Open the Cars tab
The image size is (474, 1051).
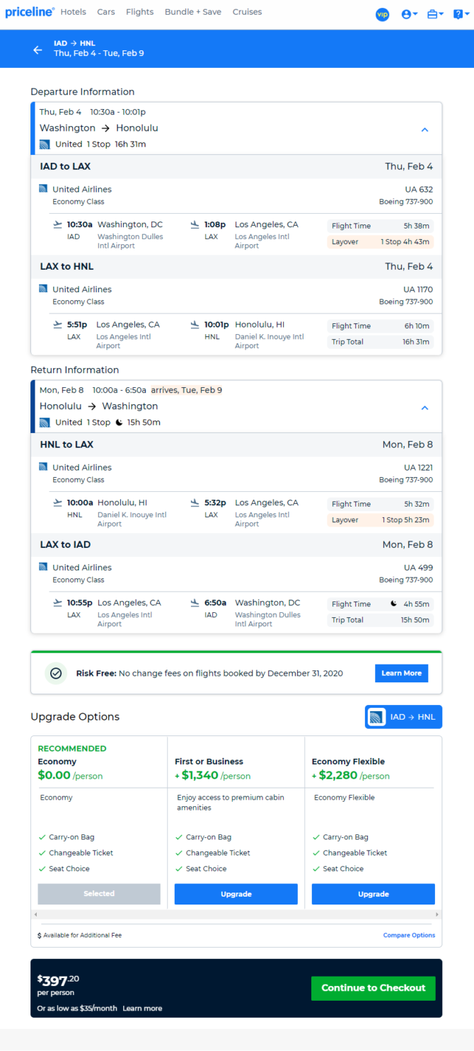106,12
